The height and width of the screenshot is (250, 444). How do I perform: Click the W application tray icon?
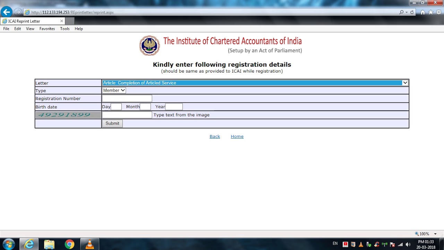click(x=353, y=244)
